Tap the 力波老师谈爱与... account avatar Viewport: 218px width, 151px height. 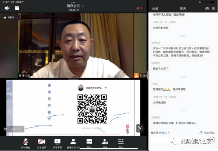click(x=81, y=88)
